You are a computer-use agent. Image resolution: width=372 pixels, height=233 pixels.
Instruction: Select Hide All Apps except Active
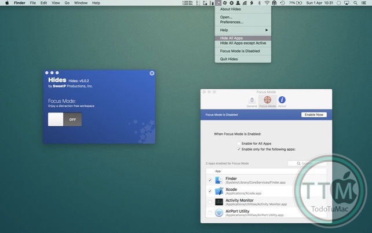(243, 43)
